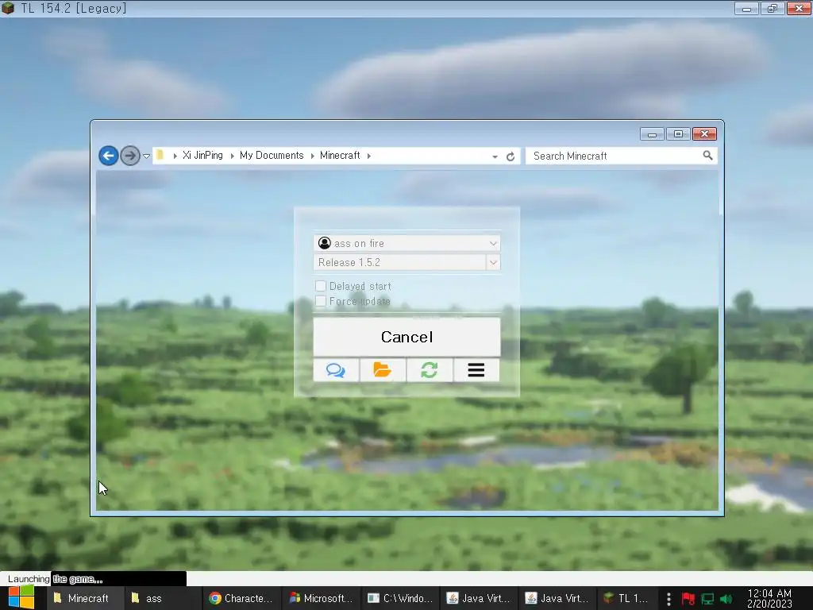Viewport: 813px width, 610px height.
Task: Open the game folder button in the launcher
Action: pos(383,370)
